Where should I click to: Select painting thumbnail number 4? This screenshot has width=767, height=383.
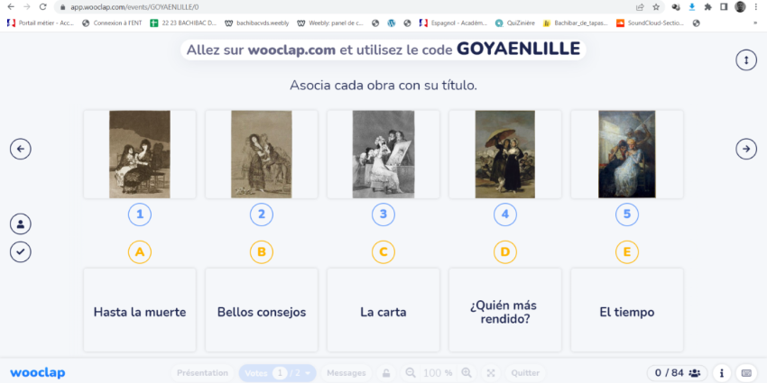[504, 154]
